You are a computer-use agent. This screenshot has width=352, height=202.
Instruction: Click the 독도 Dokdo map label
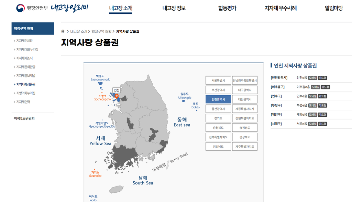(x=196, y=105)
